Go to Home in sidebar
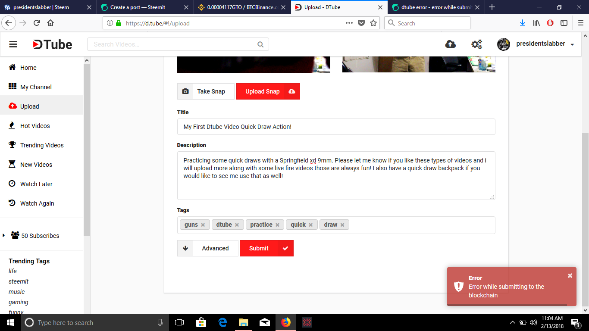 point(42,68)
